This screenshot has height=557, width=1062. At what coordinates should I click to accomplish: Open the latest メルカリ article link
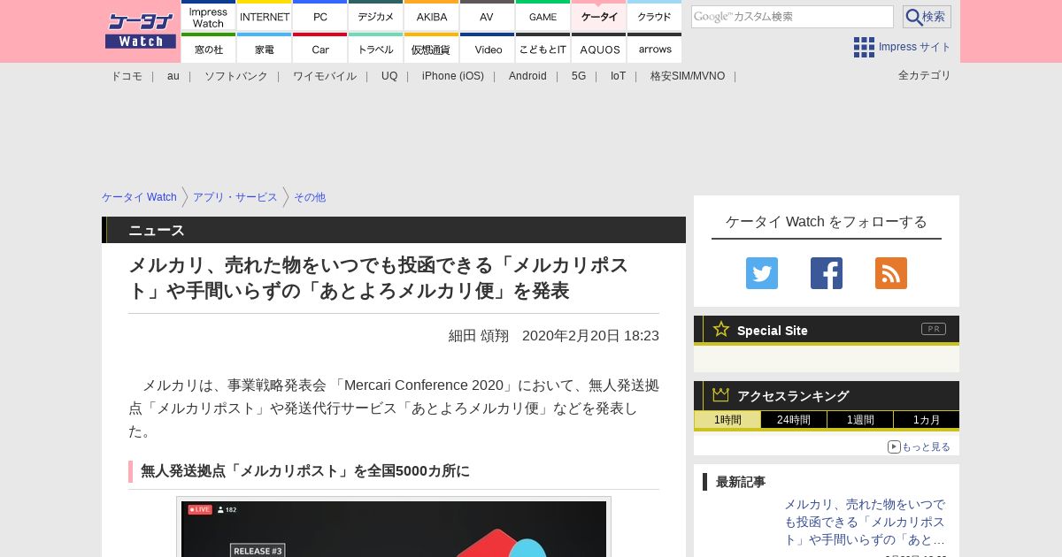(x=865, y=522)
